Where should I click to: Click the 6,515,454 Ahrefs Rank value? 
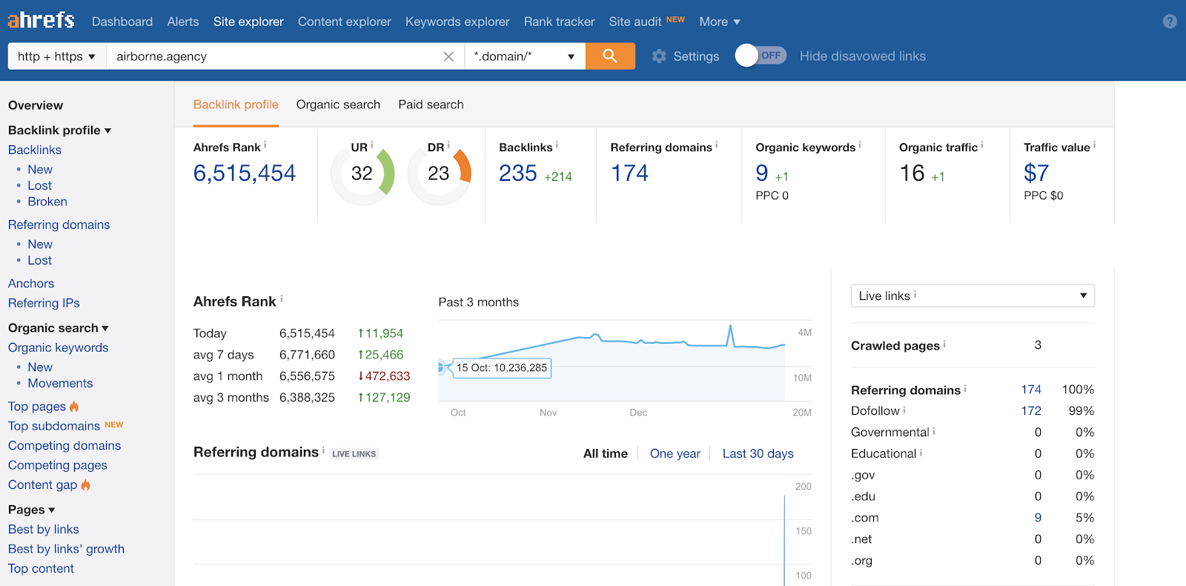click(245, 173)
